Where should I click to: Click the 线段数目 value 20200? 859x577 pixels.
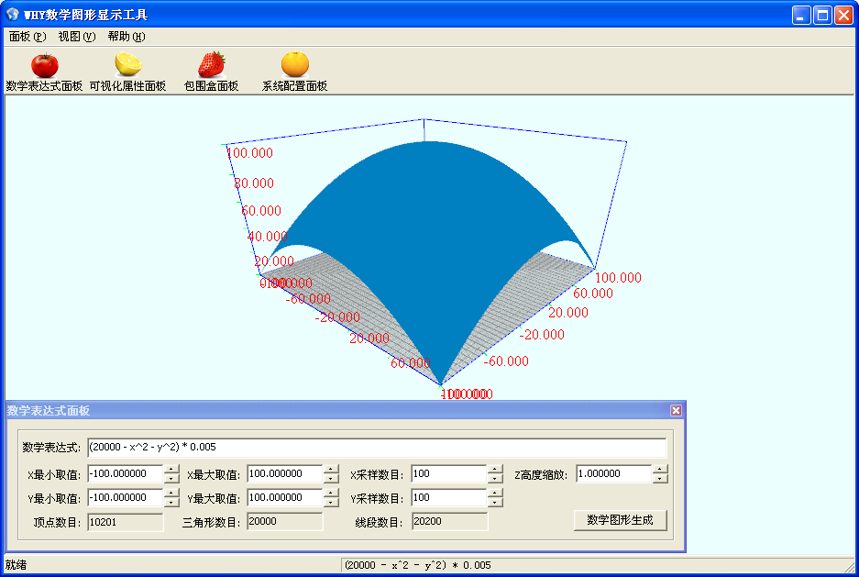click(x=449, y=522)
